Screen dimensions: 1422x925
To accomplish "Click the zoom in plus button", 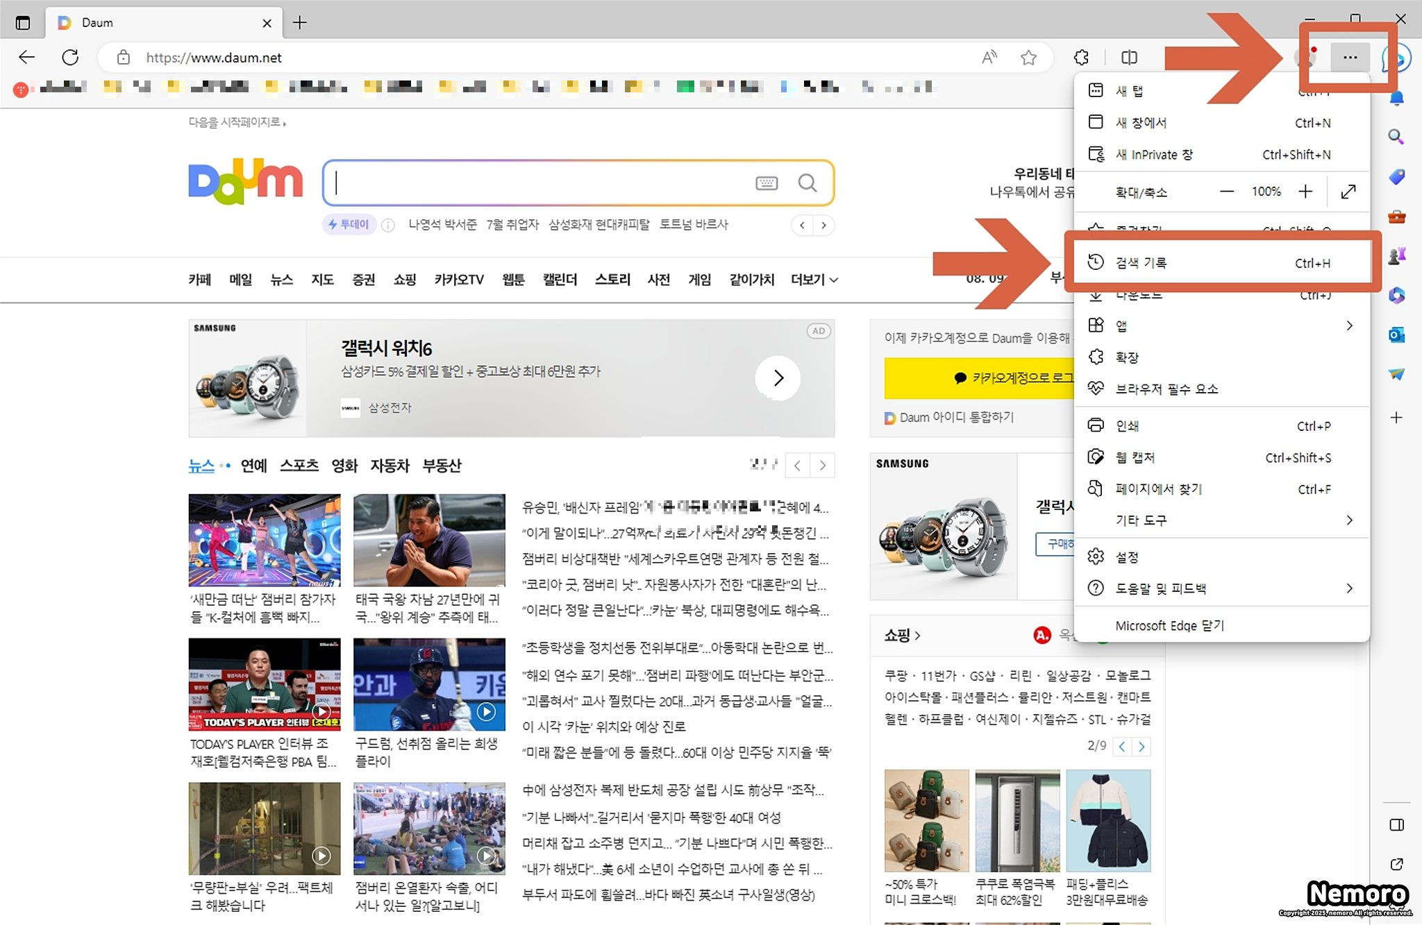I will pyautogui.click(x=1305, y=192).
